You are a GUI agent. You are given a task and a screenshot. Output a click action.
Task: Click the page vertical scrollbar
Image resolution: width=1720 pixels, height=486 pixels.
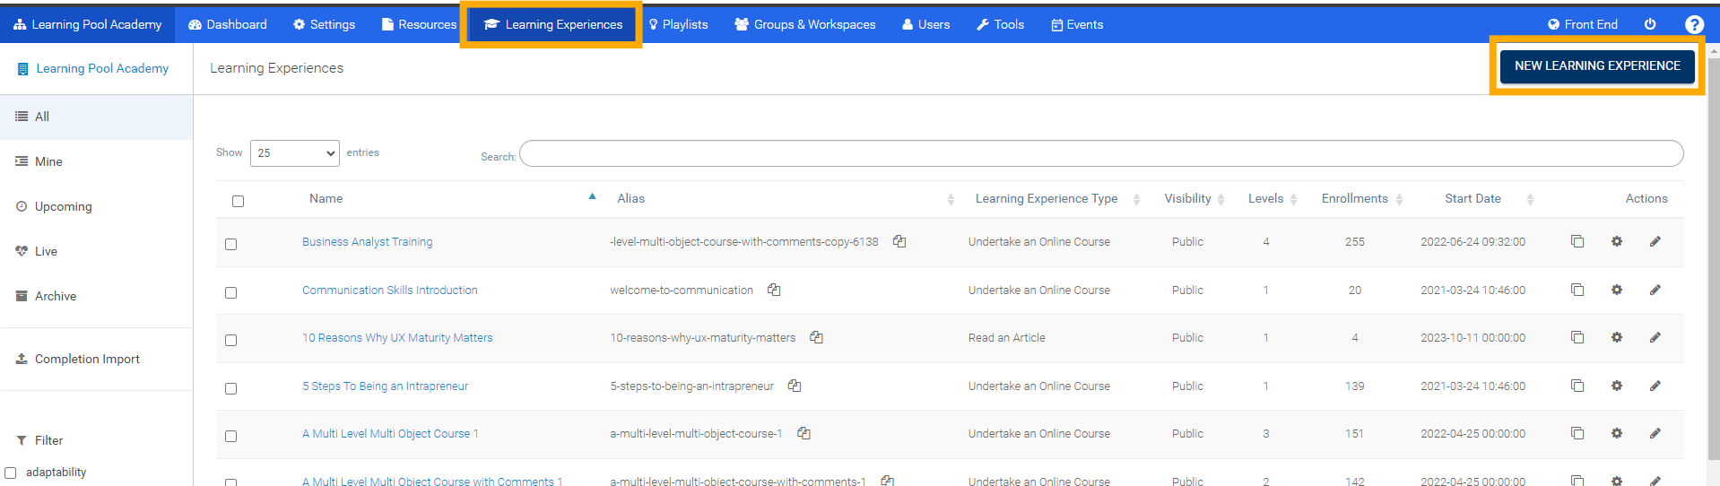pyautogui.click(x=1713, y=269)
